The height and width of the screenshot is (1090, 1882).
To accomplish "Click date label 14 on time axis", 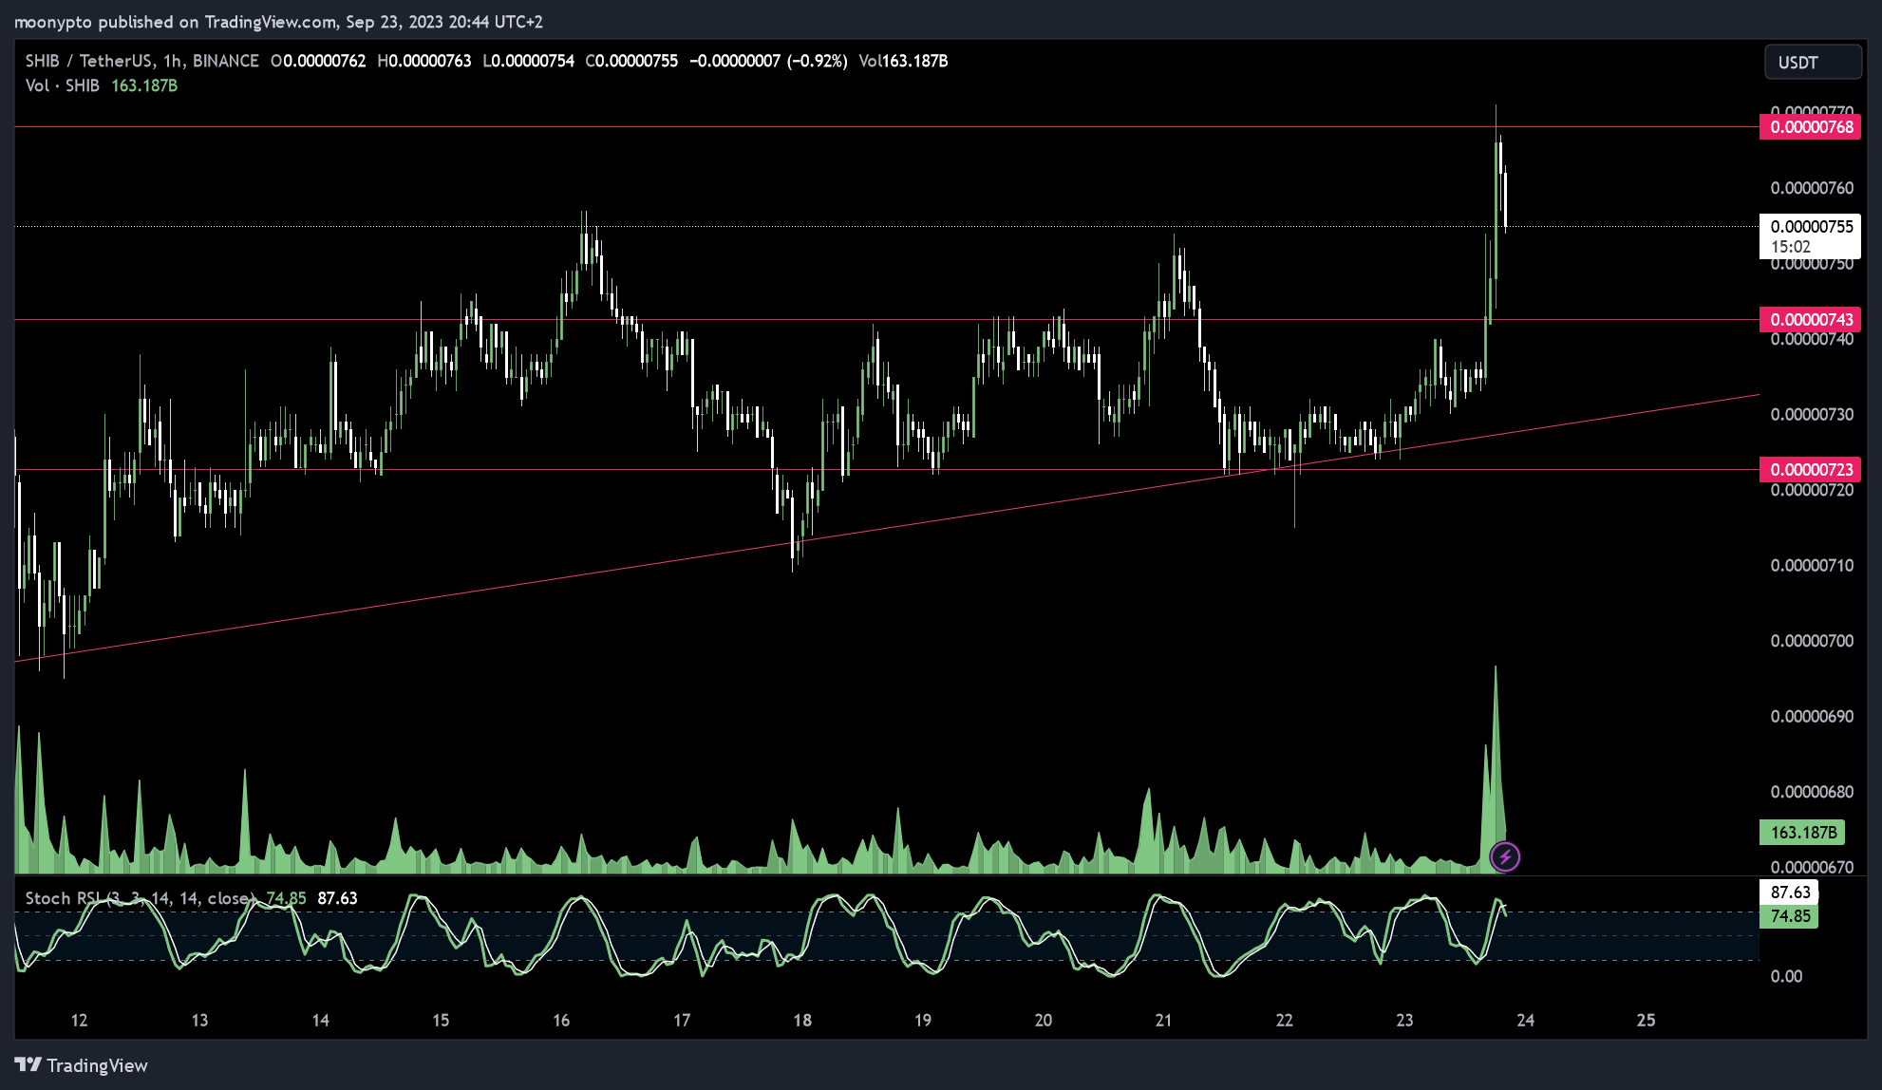I will pos(321,1020).
